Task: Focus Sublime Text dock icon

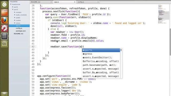Action: (4, 36)
